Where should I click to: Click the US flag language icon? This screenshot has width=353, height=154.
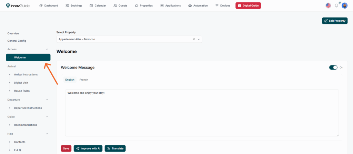(x=328, y=6)
